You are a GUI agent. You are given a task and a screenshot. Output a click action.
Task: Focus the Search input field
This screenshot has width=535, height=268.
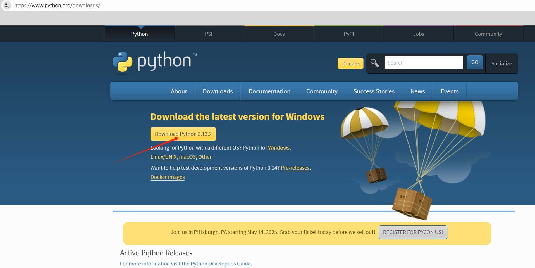423,63
